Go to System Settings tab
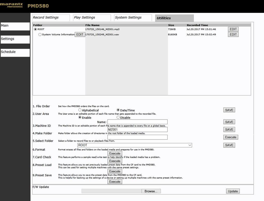The width and height of the screenshot is (264, 201). pyautogui.click(x=133, y=18)
